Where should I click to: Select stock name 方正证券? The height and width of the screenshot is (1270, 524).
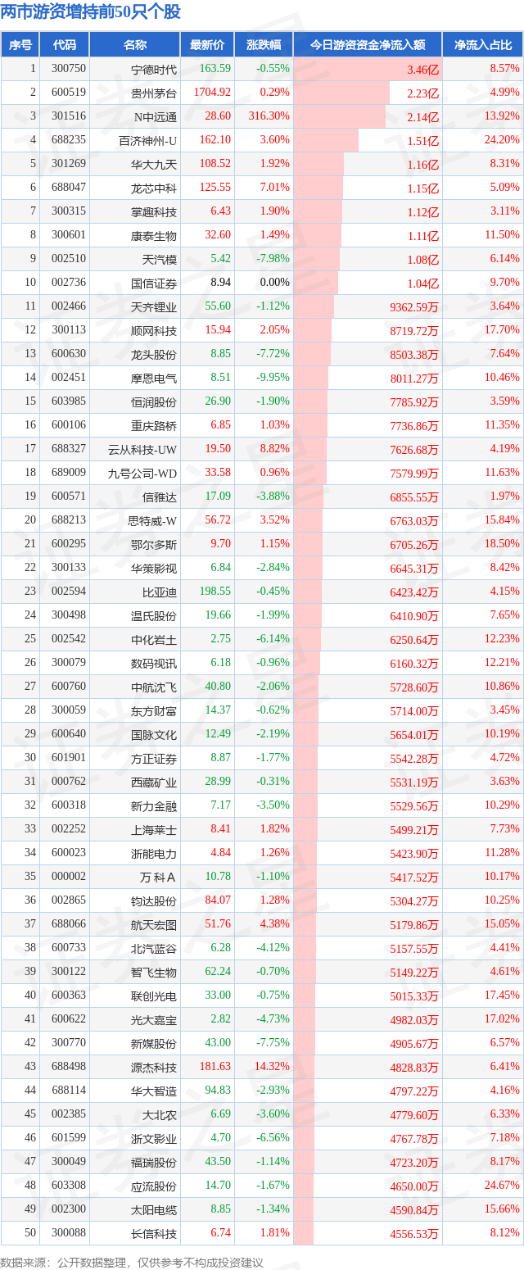[x=154, y=759]
